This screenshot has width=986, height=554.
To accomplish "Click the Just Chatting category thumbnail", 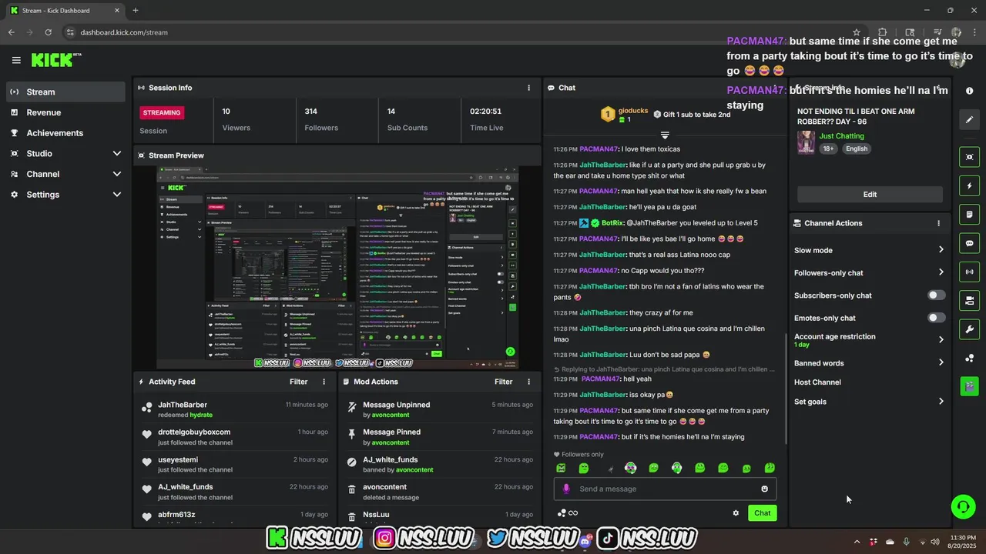I will click(x=806, y=142).
